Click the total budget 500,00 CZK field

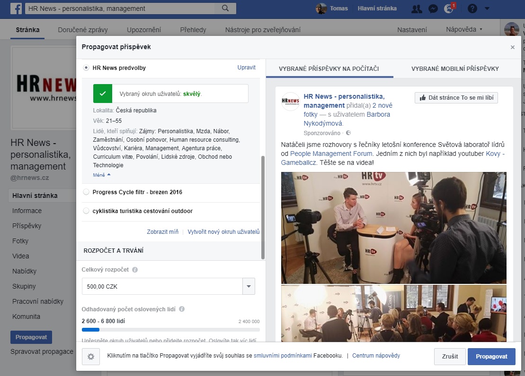(162, 286)
